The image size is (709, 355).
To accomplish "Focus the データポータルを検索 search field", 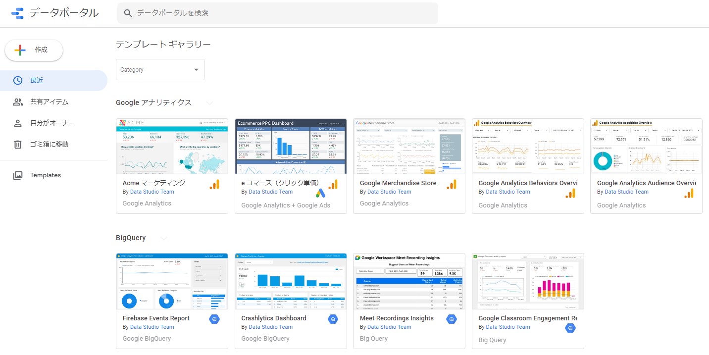I will (278, 13).
